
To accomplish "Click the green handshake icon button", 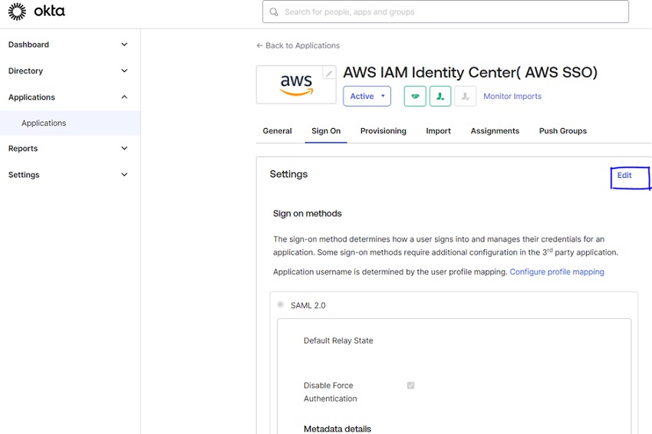I will coord(415,97).
